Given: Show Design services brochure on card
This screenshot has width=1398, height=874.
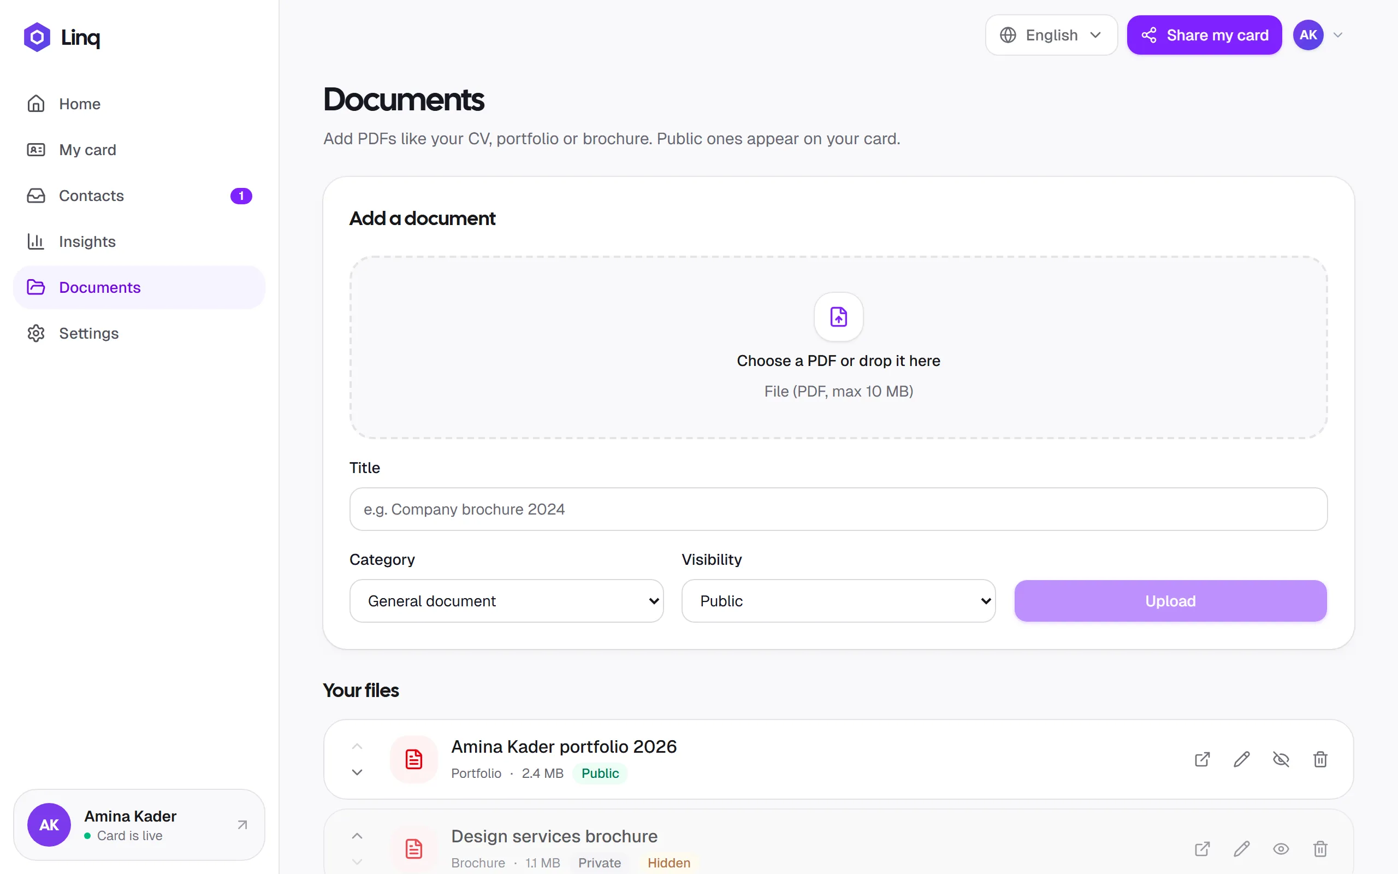Looking at the screenshot, I should coord(1281,849).
